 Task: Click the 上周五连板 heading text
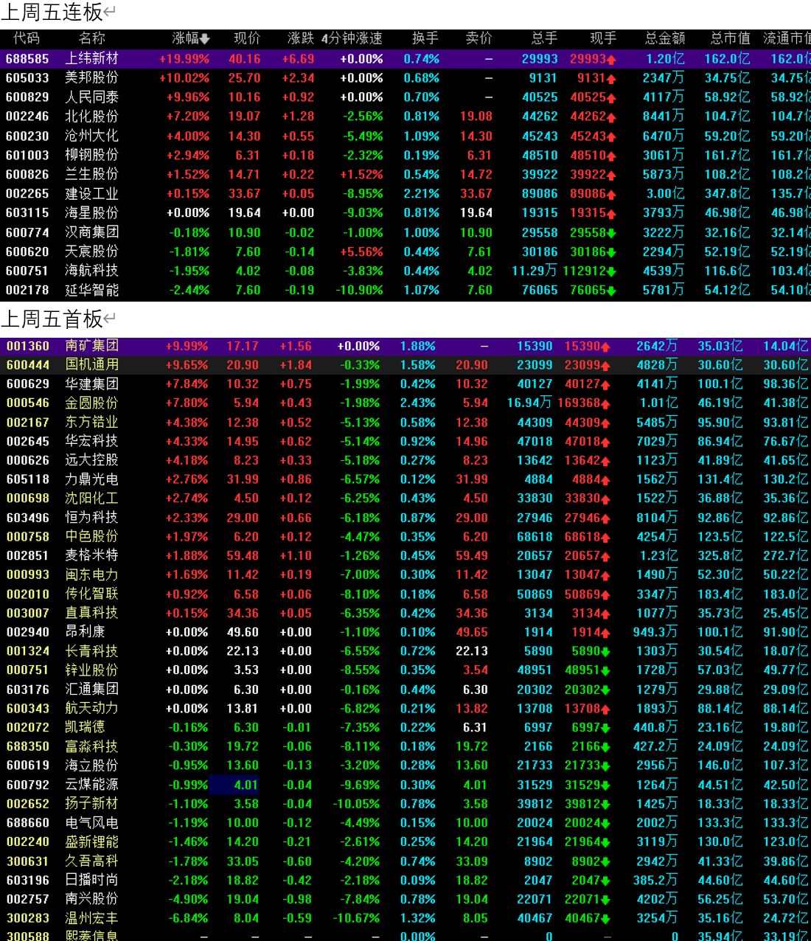tap(52, 13)
